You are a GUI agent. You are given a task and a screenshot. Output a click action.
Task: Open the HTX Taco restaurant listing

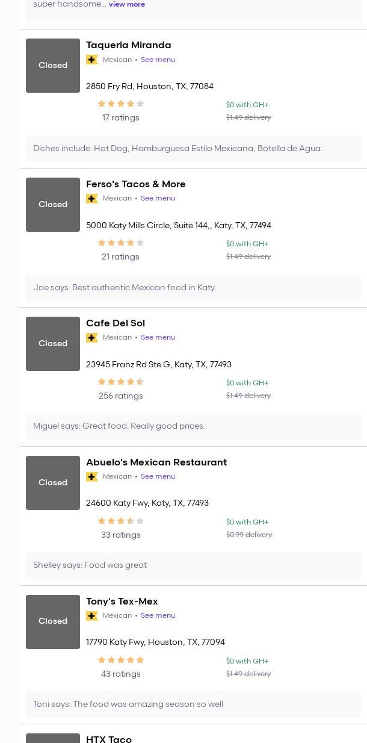point(109,738)
